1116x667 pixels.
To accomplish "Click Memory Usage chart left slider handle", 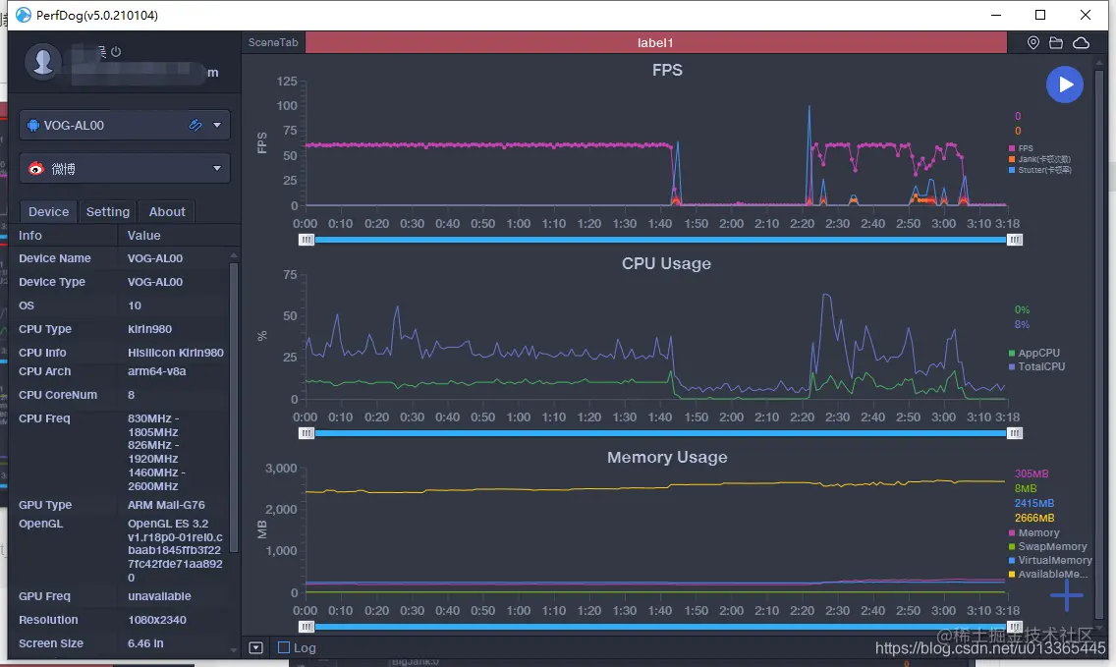I will coord(307,627).
